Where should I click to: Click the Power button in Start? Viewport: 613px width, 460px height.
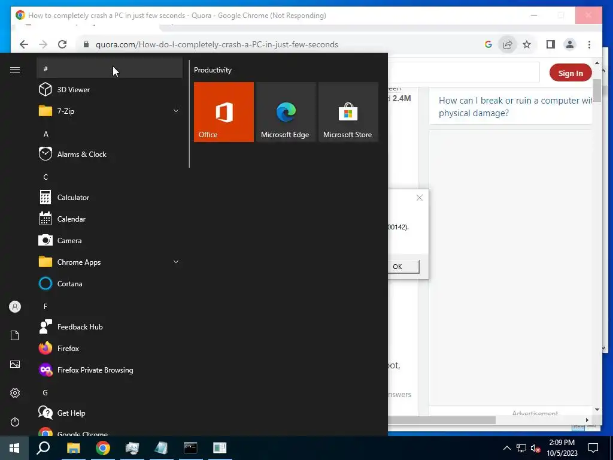click(x=15, y=422)
